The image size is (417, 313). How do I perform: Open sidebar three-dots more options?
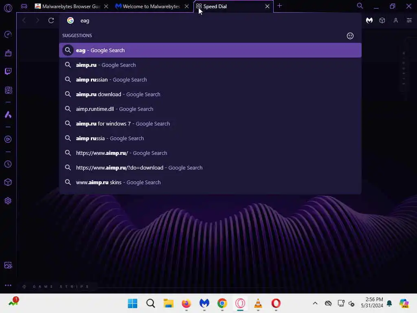8,285
